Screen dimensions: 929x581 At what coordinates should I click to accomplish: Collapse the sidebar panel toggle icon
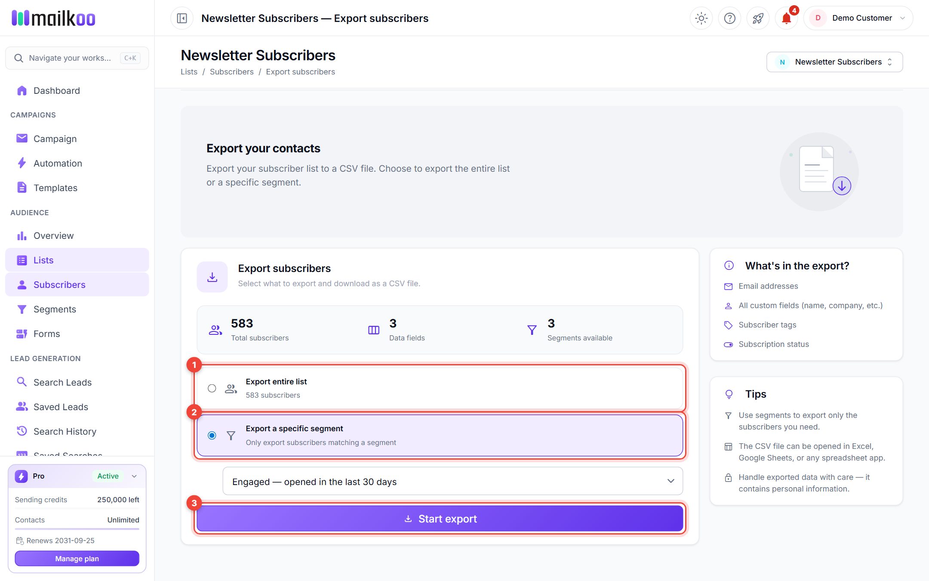pyautogui.click(x=182, y=18)
